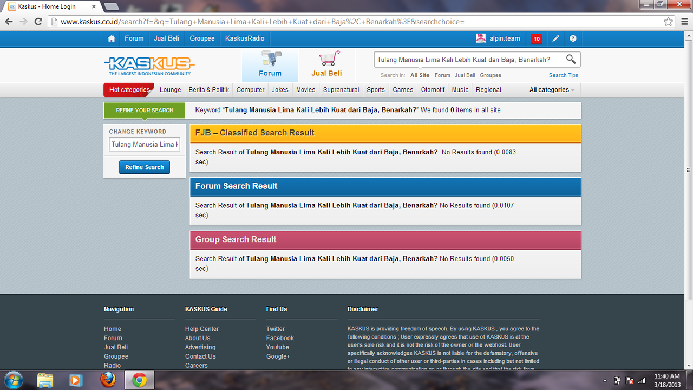
Task: Limit search to Forum option
Action: (x=442, y=75)
